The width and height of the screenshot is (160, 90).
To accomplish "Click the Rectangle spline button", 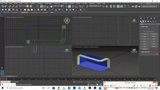I will [x=154, y=34].
